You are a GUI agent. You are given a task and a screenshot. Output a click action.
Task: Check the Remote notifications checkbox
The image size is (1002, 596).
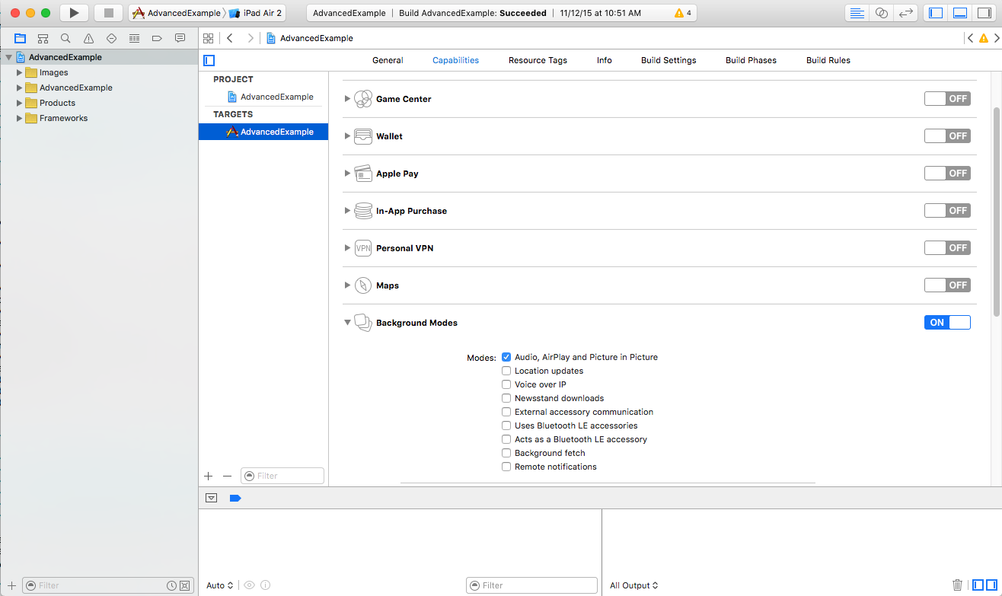click(506, 467)
